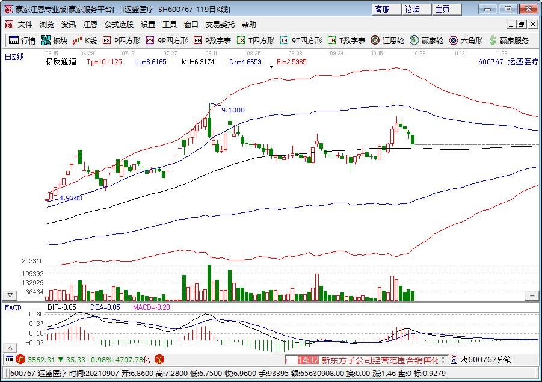Open the 9P四方形 tool
The height and width of the screenshot is (382, 542).
point(167,41)
